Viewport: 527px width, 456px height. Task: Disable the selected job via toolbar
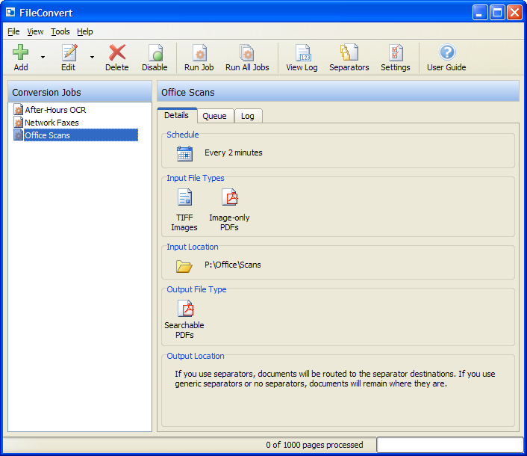[155, 53]
